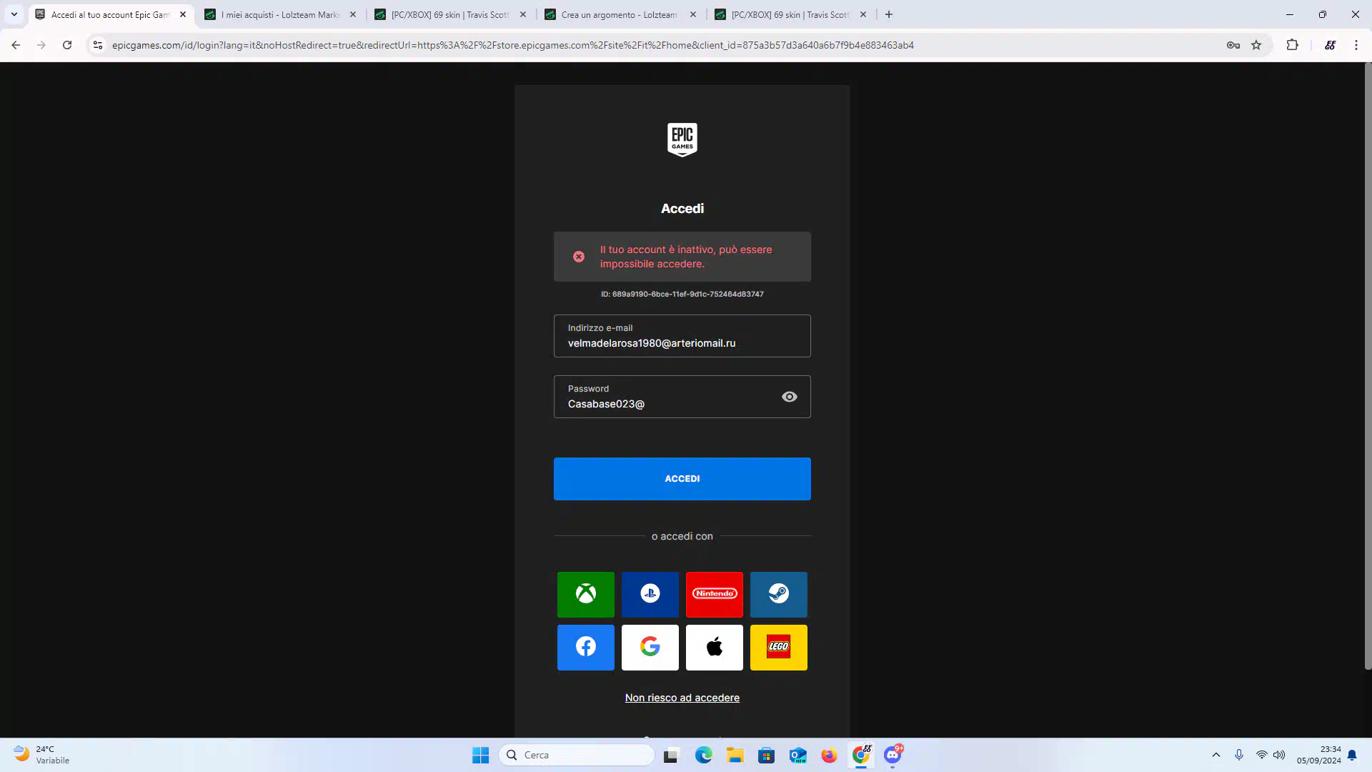Switch to 'Crea un argomento' tab
This screenshot has height=772, width=1372.
(619, 14)
